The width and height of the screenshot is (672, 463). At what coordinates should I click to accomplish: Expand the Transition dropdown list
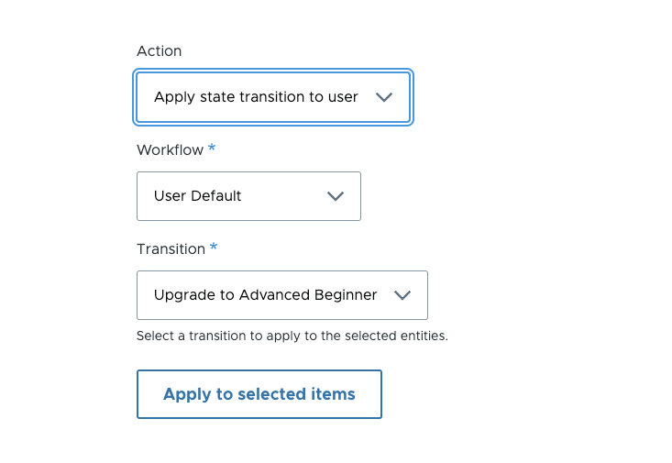pos(281,295)
